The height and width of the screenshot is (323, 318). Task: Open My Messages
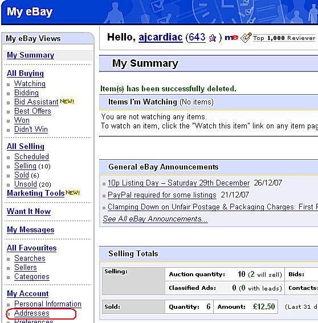(x=30, y=230)
